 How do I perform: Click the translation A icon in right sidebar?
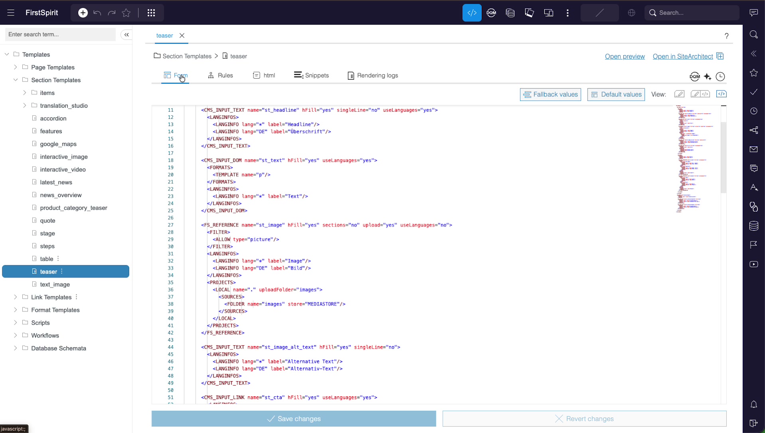(x=753, y=187)
